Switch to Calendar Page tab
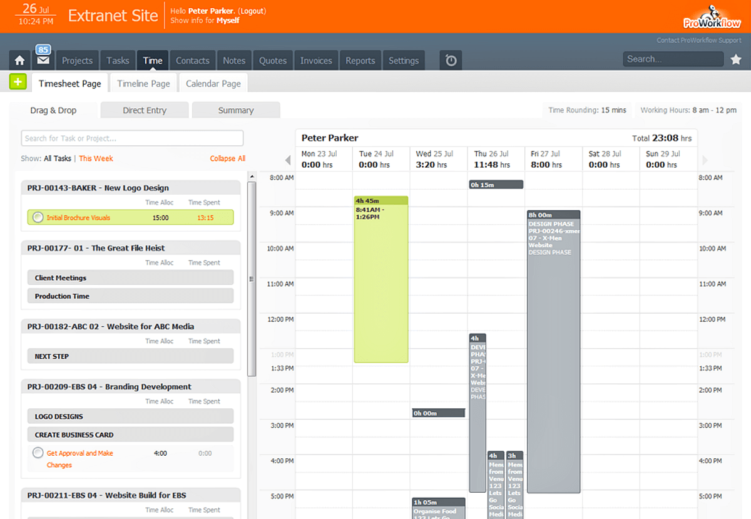Viewport: 751px width, 519px height. (x=213, y=83)
